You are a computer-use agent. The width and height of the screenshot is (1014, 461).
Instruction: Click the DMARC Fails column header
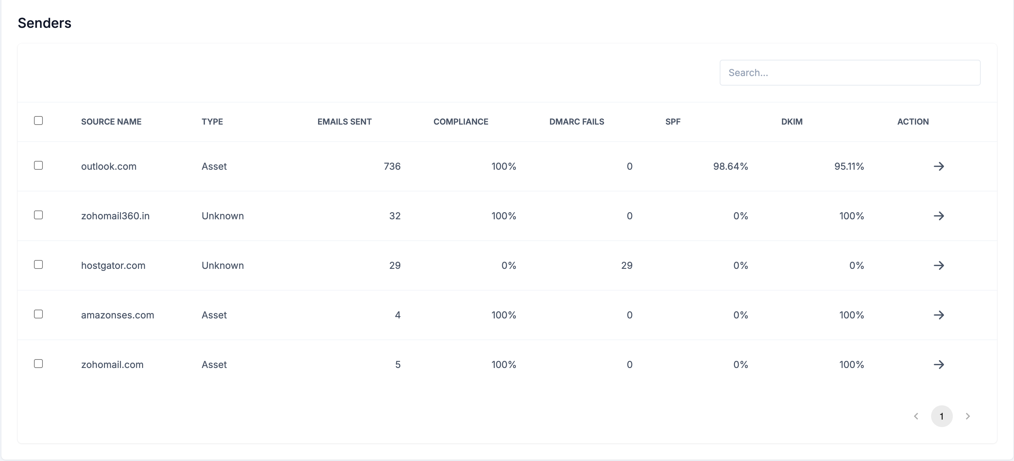(x=576, y=122)
